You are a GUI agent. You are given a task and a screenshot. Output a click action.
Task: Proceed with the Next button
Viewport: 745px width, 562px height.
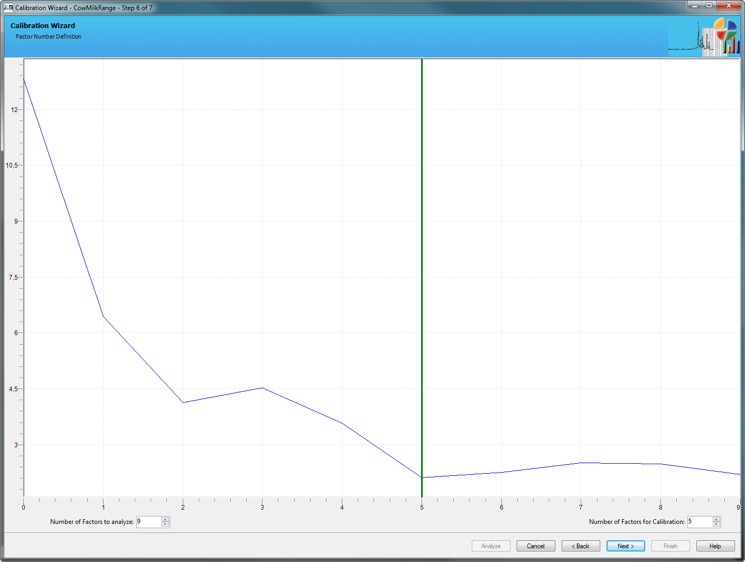point(626,546)
